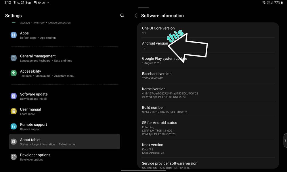Screen dimensions: 287x172
Task: Tap the Android version row
Action: (208, 45)
